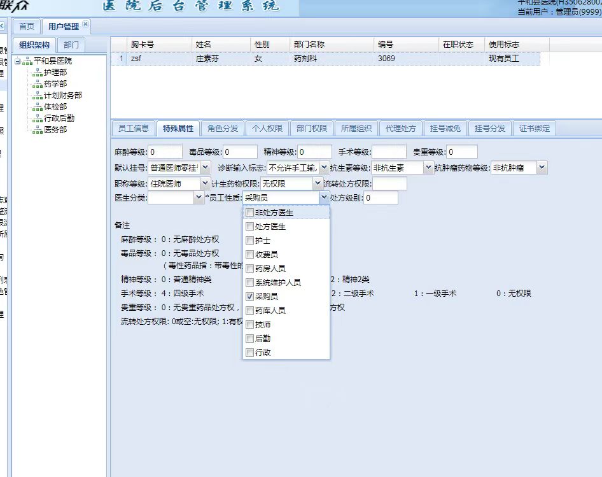Select the 特殊属性 tab
The width and height of the screenshot is (602, 477).
pos(178,129)
